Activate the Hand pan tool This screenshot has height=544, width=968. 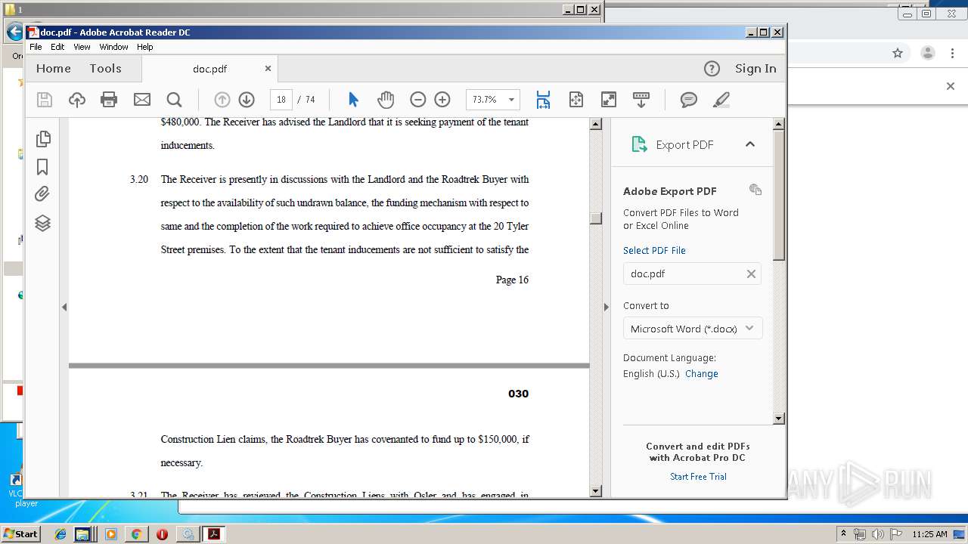click(x=386, y=100)
